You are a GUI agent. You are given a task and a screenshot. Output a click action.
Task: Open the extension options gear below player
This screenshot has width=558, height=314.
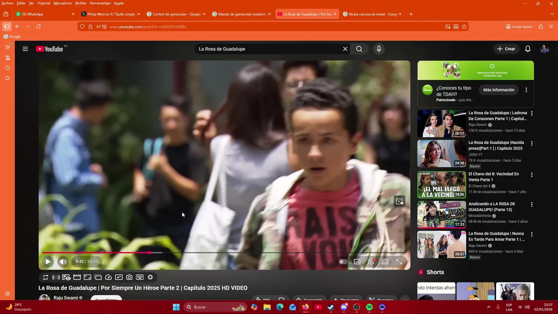pyautogui.click(x=150, y=277)
